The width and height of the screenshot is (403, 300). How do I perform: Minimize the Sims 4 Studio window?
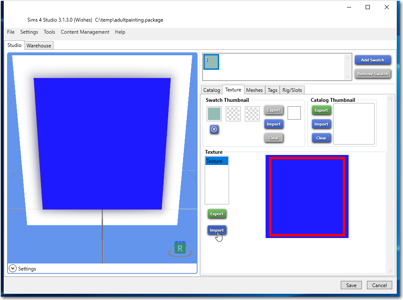coord(349,7)
